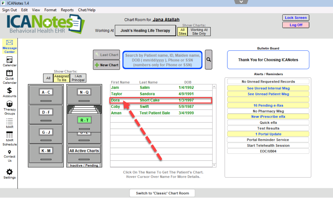Screen dimensions: 333x207
Task: Open the Settings gear icon
Action: coord(9,172)
